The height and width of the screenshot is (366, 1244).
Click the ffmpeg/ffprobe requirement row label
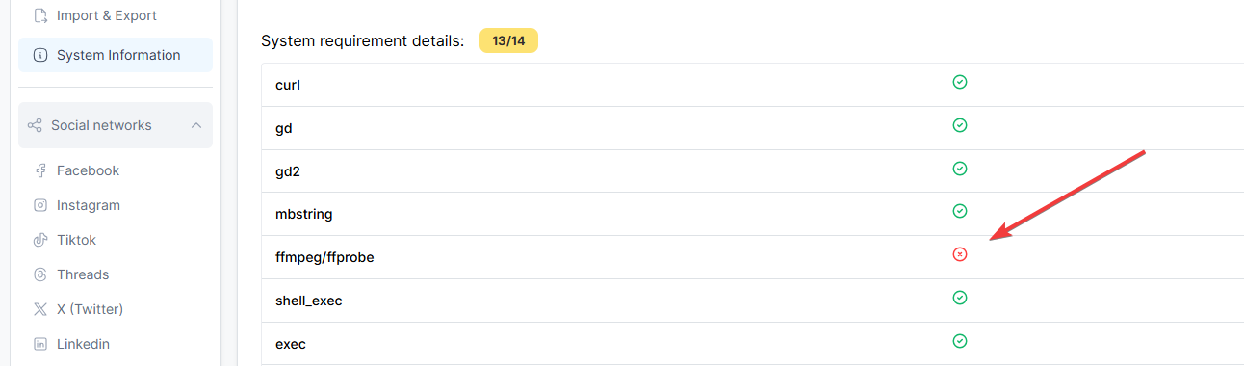324,258
